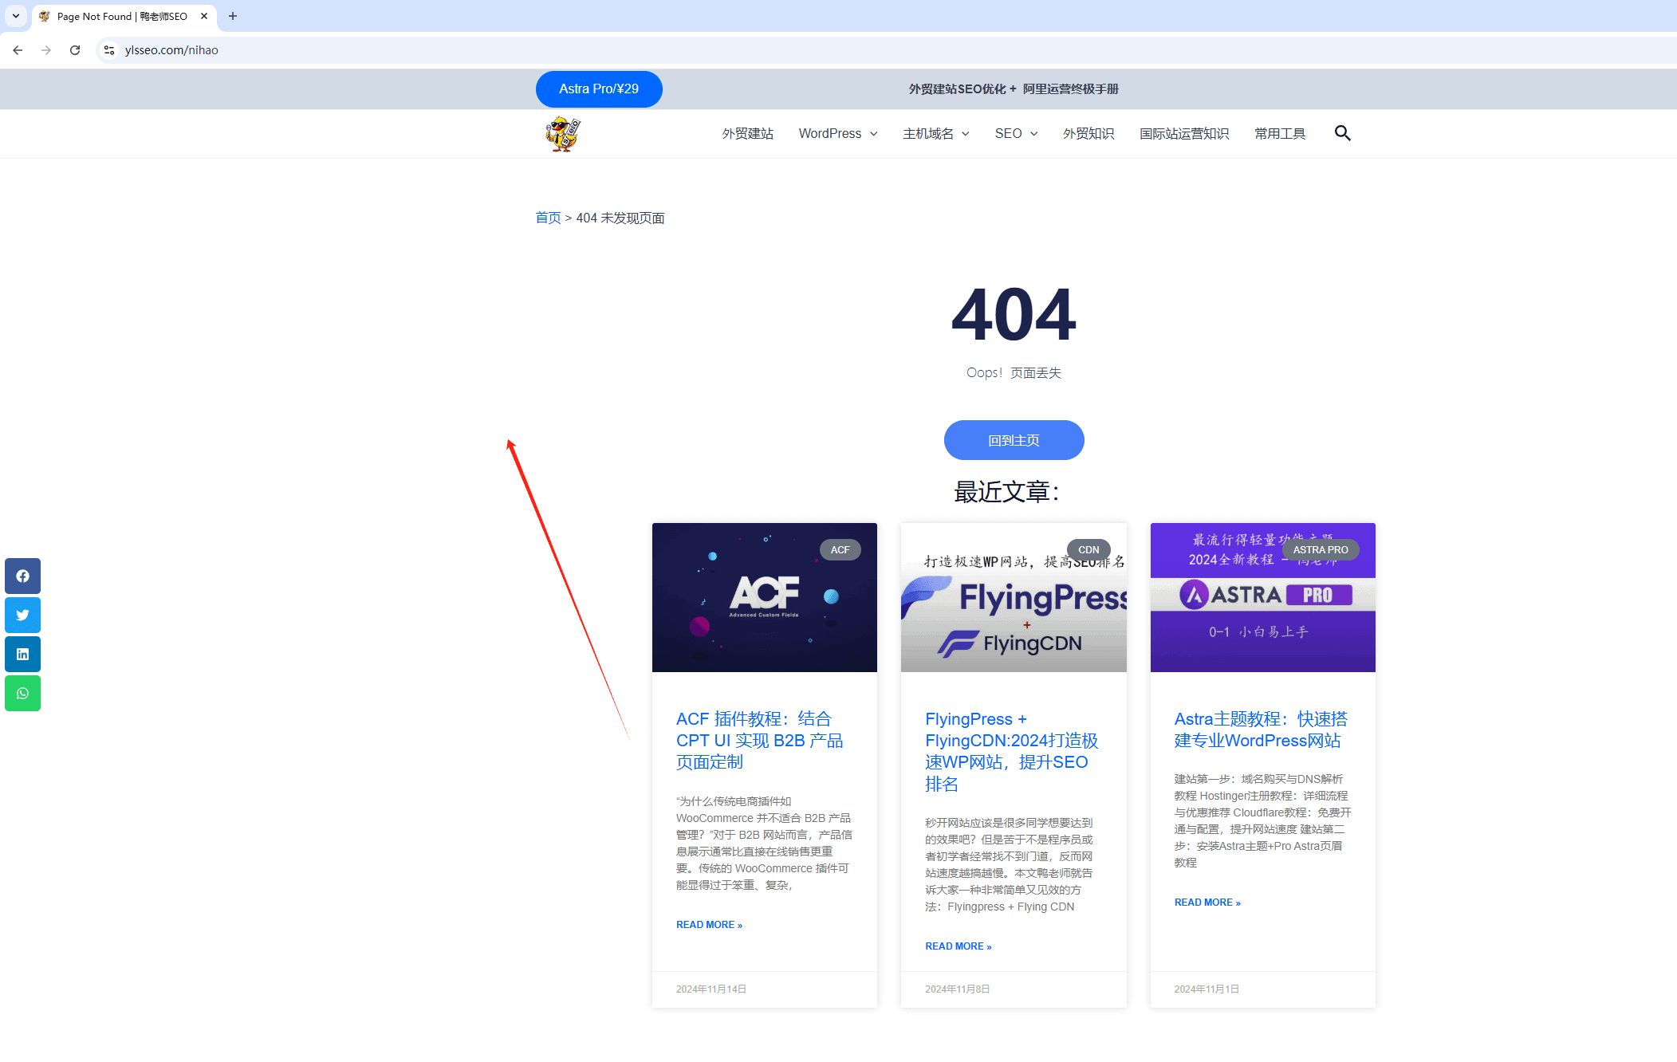Open a new browser tab with the plus icon
The width and height of the screenshot is (1677, 1062).
point(232,16)
